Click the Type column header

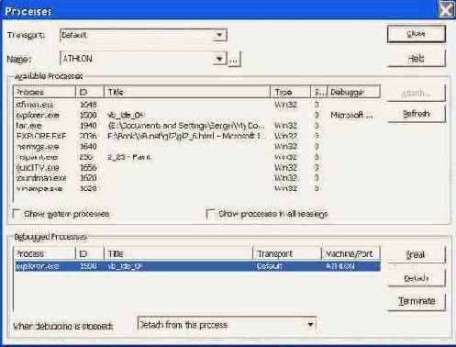(290, 92)
